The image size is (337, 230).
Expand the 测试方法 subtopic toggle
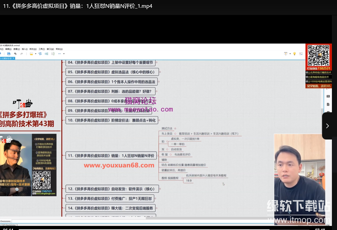pos(175,129)
